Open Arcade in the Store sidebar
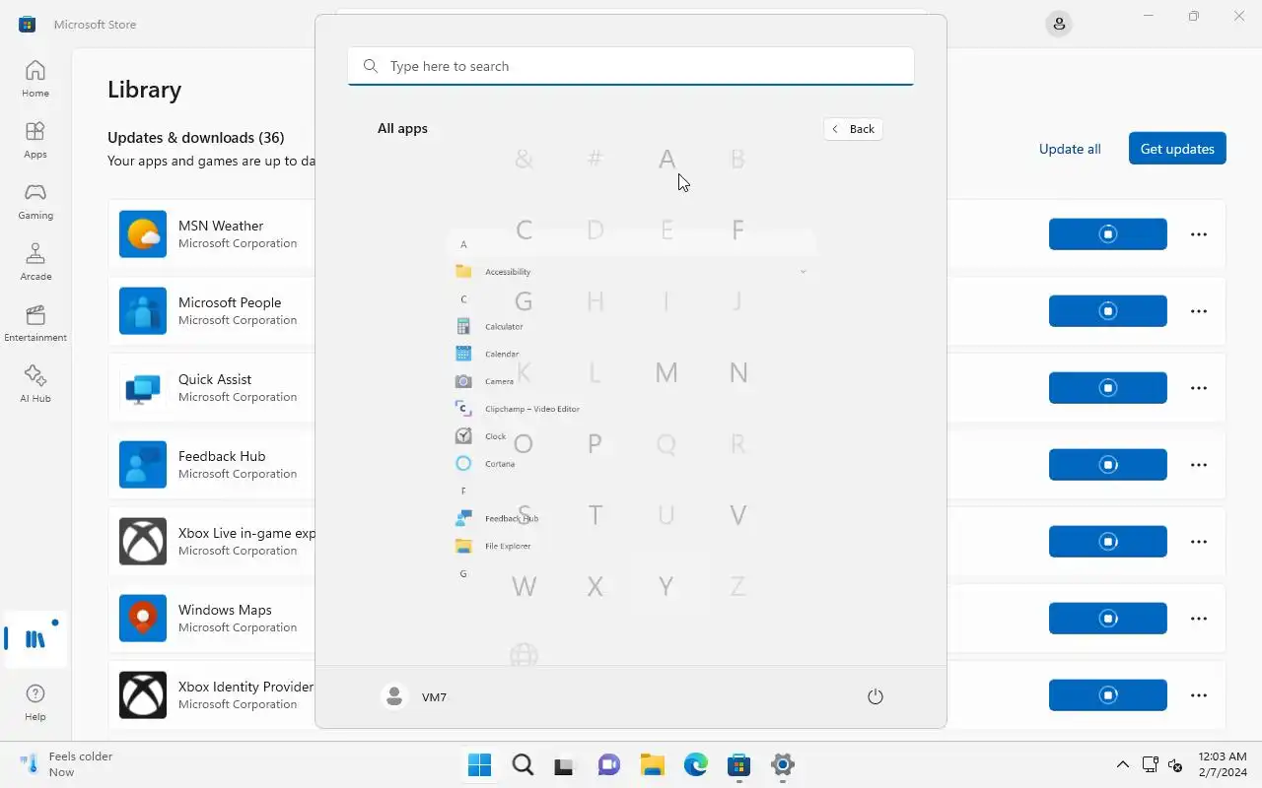 click(35, 262)
